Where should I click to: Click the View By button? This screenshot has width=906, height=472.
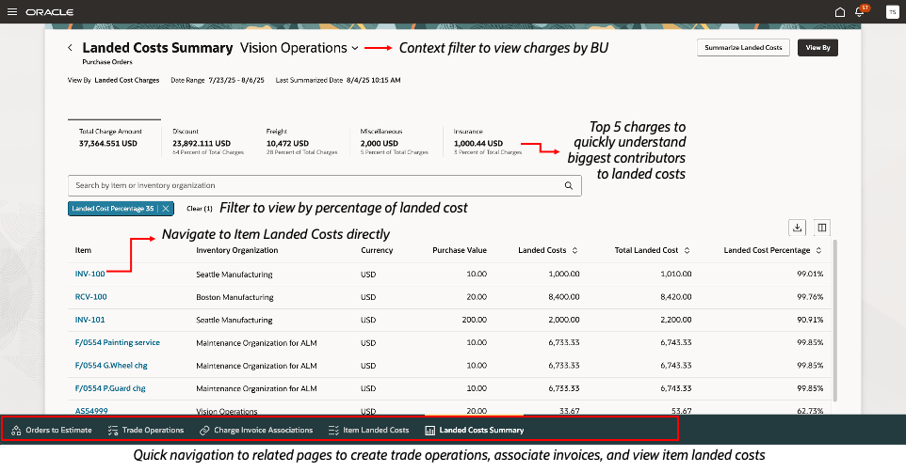(x=817, y=47)
